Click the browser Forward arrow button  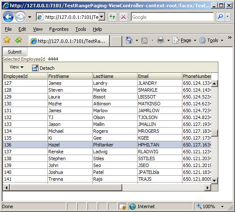tap(20, 17)
